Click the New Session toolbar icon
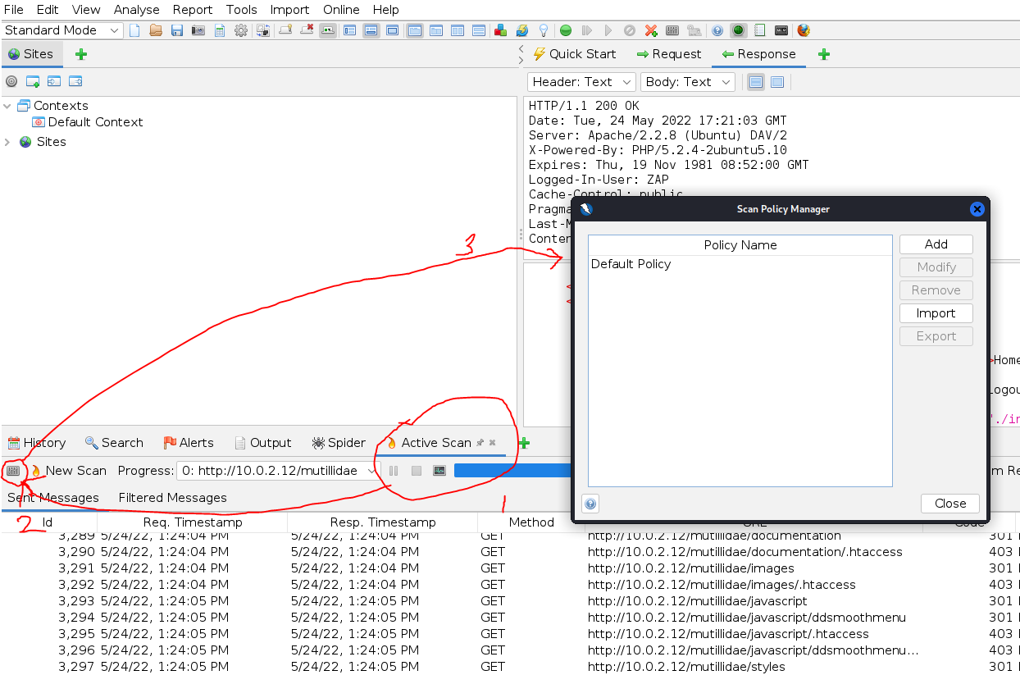 tap(134, 30)
